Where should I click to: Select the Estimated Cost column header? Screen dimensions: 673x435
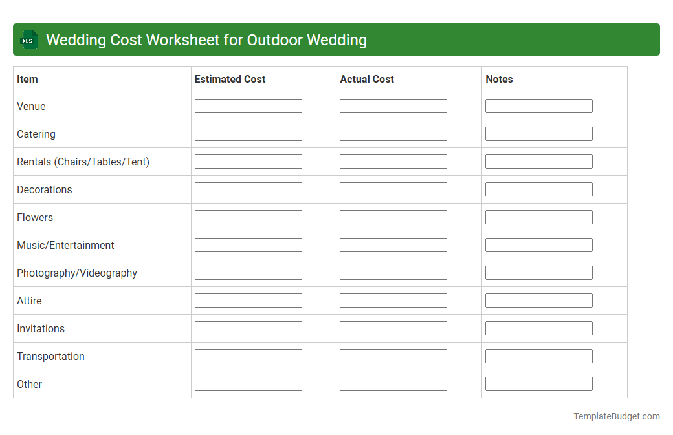coord(229,79)
